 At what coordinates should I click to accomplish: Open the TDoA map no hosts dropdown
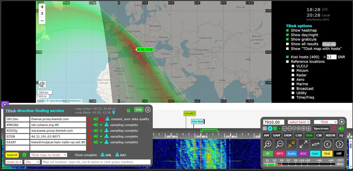(49, 155)
